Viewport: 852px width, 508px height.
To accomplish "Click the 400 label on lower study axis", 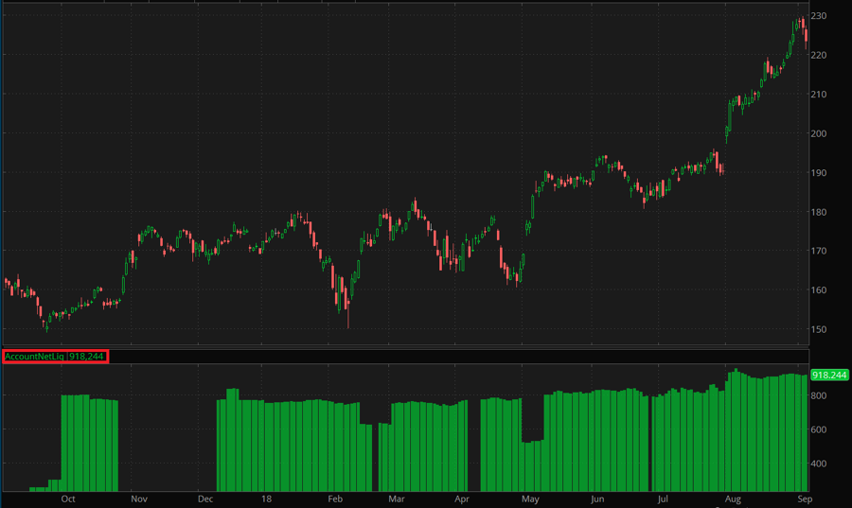I will (820, 464).
